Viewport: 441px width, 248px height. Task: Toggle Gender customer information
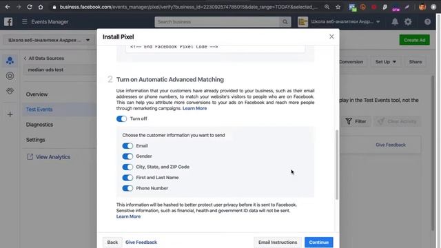coord(127,156)
